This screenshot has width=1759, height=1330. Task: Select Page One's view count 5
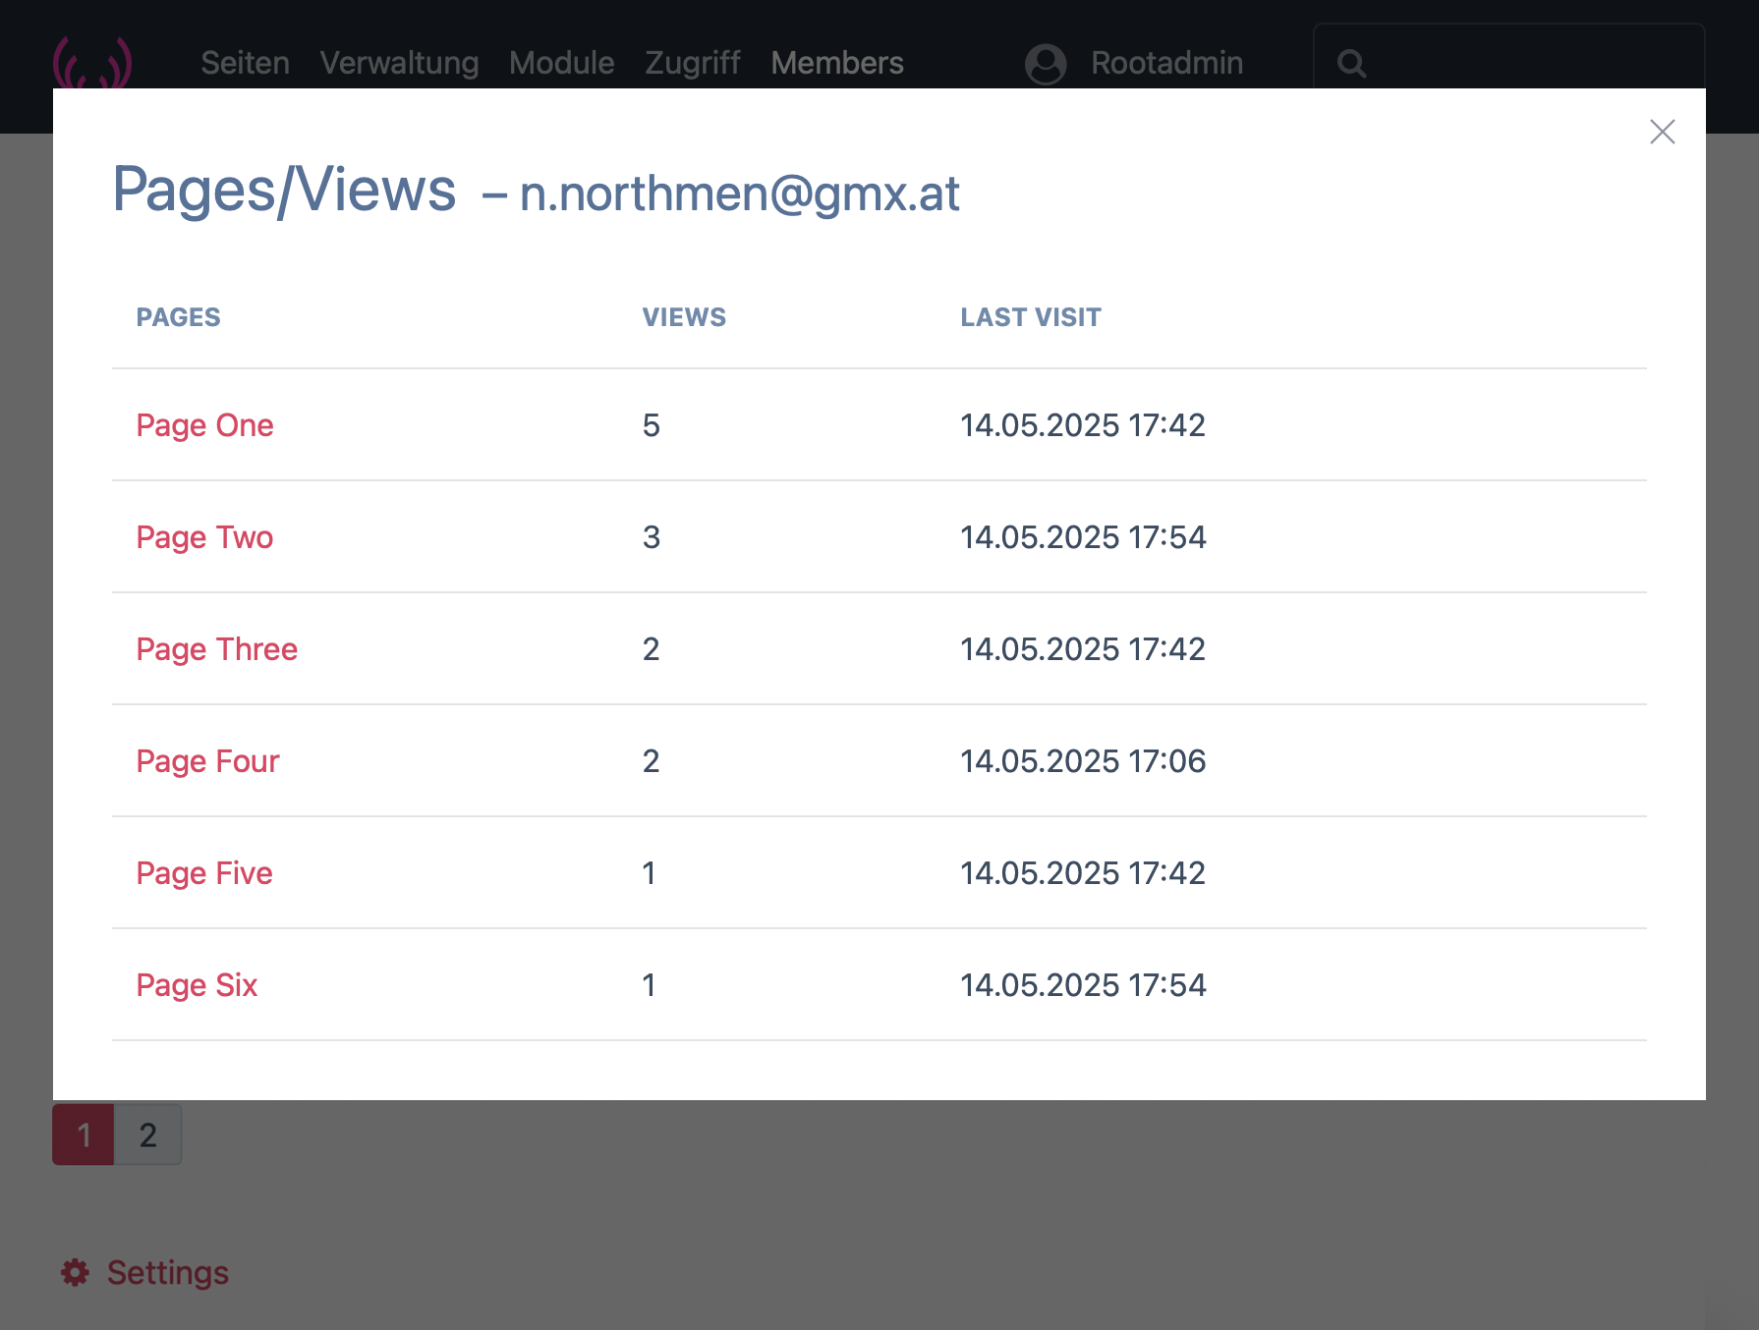coord(651,425)
